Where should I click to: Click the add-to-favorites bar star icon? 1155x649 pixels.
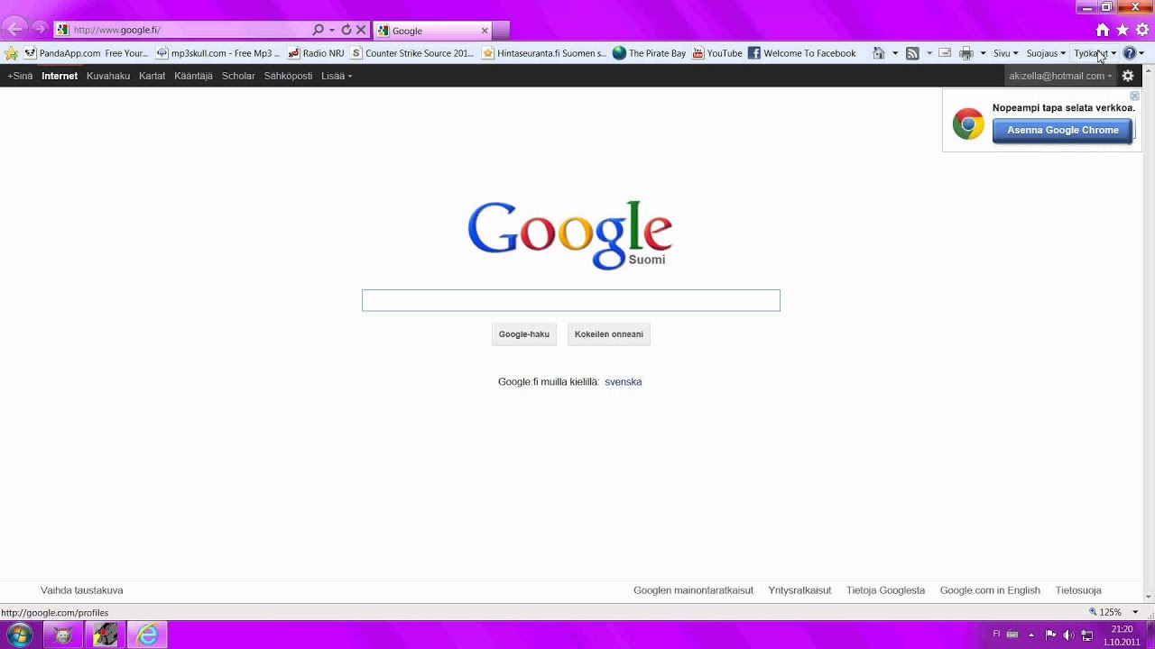click(x=11, y=53)
